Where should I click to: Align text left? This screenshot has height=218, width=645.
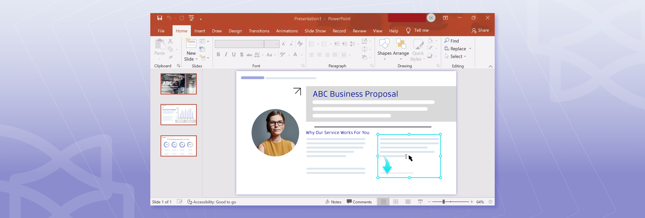coord(312,55)
